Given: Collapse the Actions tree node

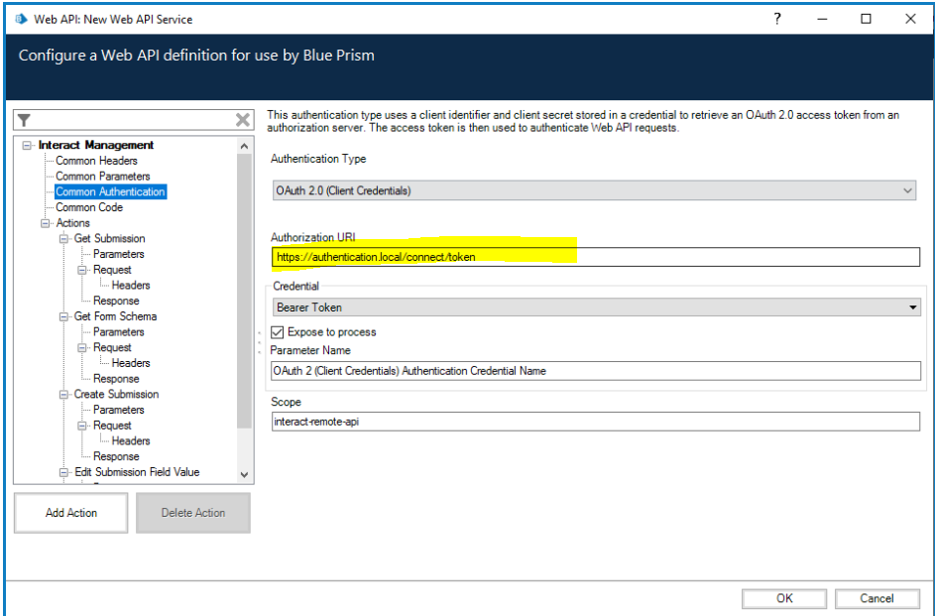Looking at the screenshot, I should 46,223.
